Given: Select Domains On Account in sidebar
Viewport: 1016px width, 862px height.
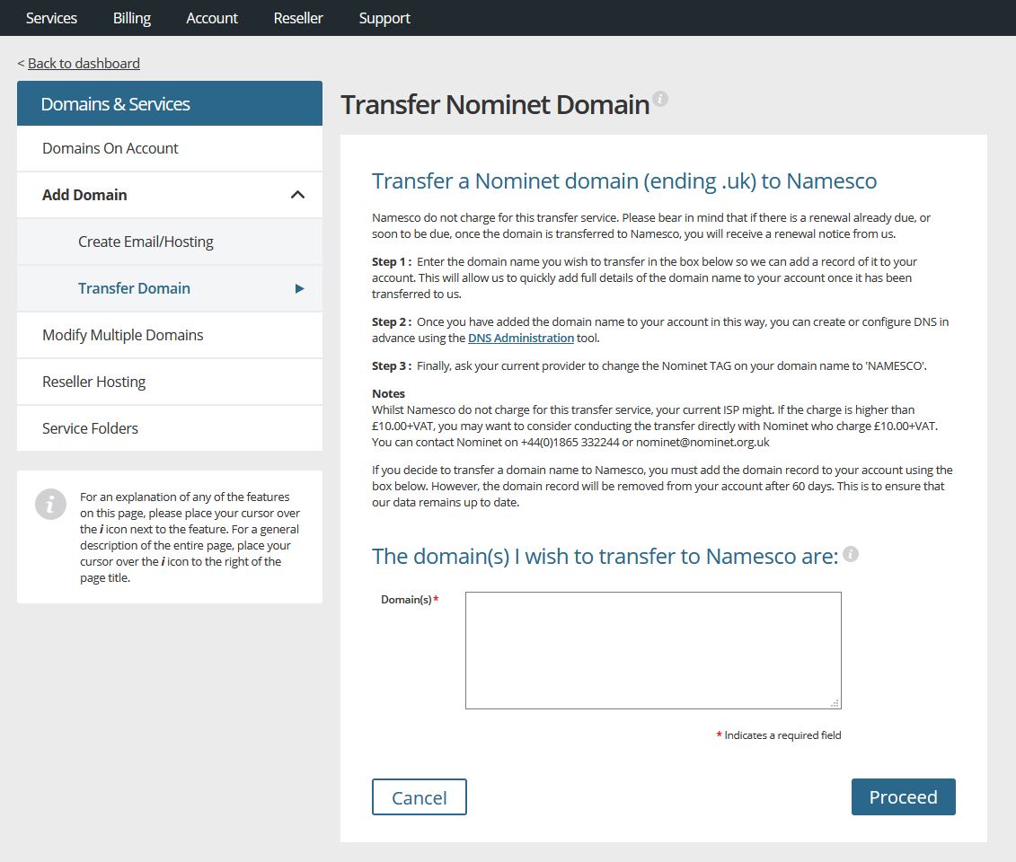Looking at the screenshot, I should click(x=170, y=148).
